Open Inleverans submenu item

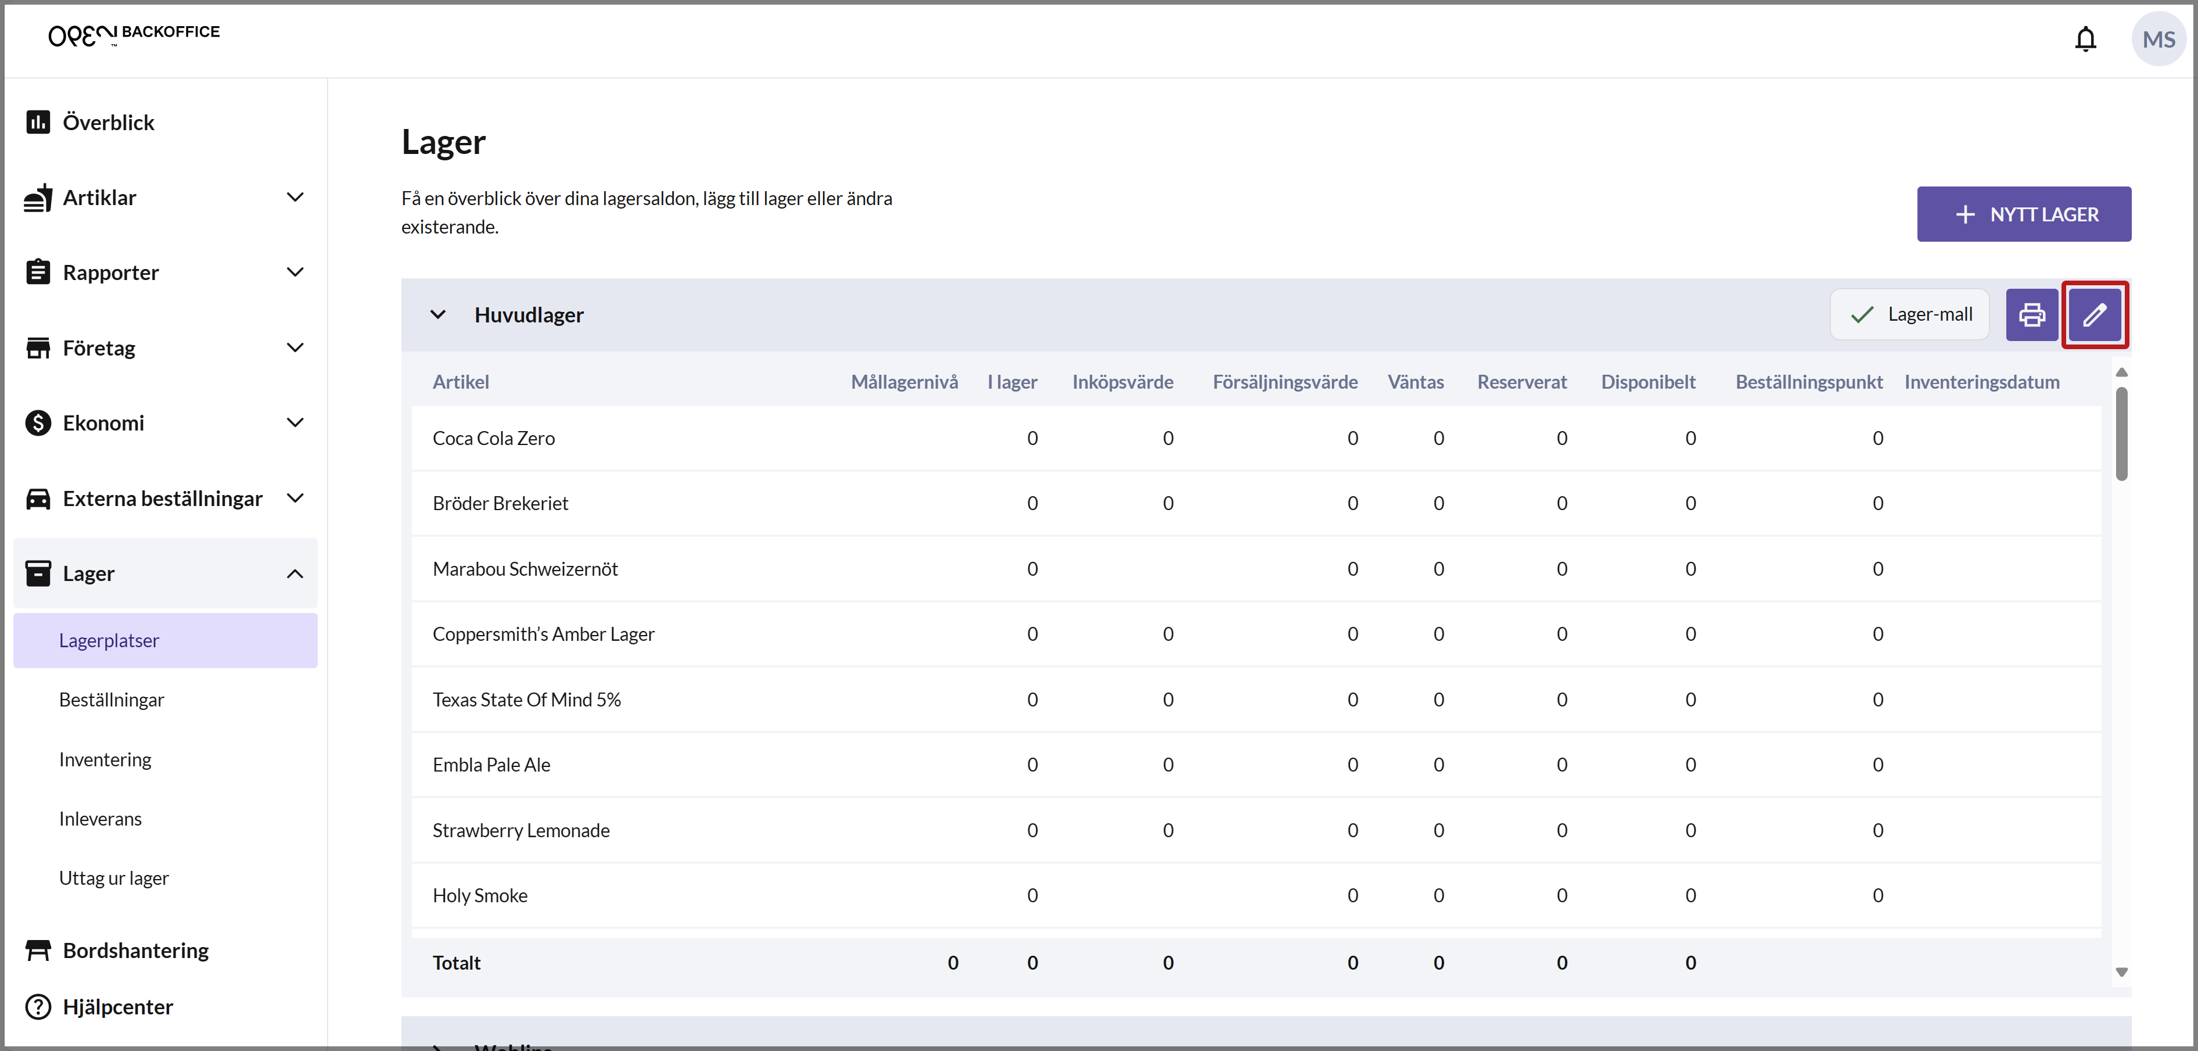tap(100, 819)
